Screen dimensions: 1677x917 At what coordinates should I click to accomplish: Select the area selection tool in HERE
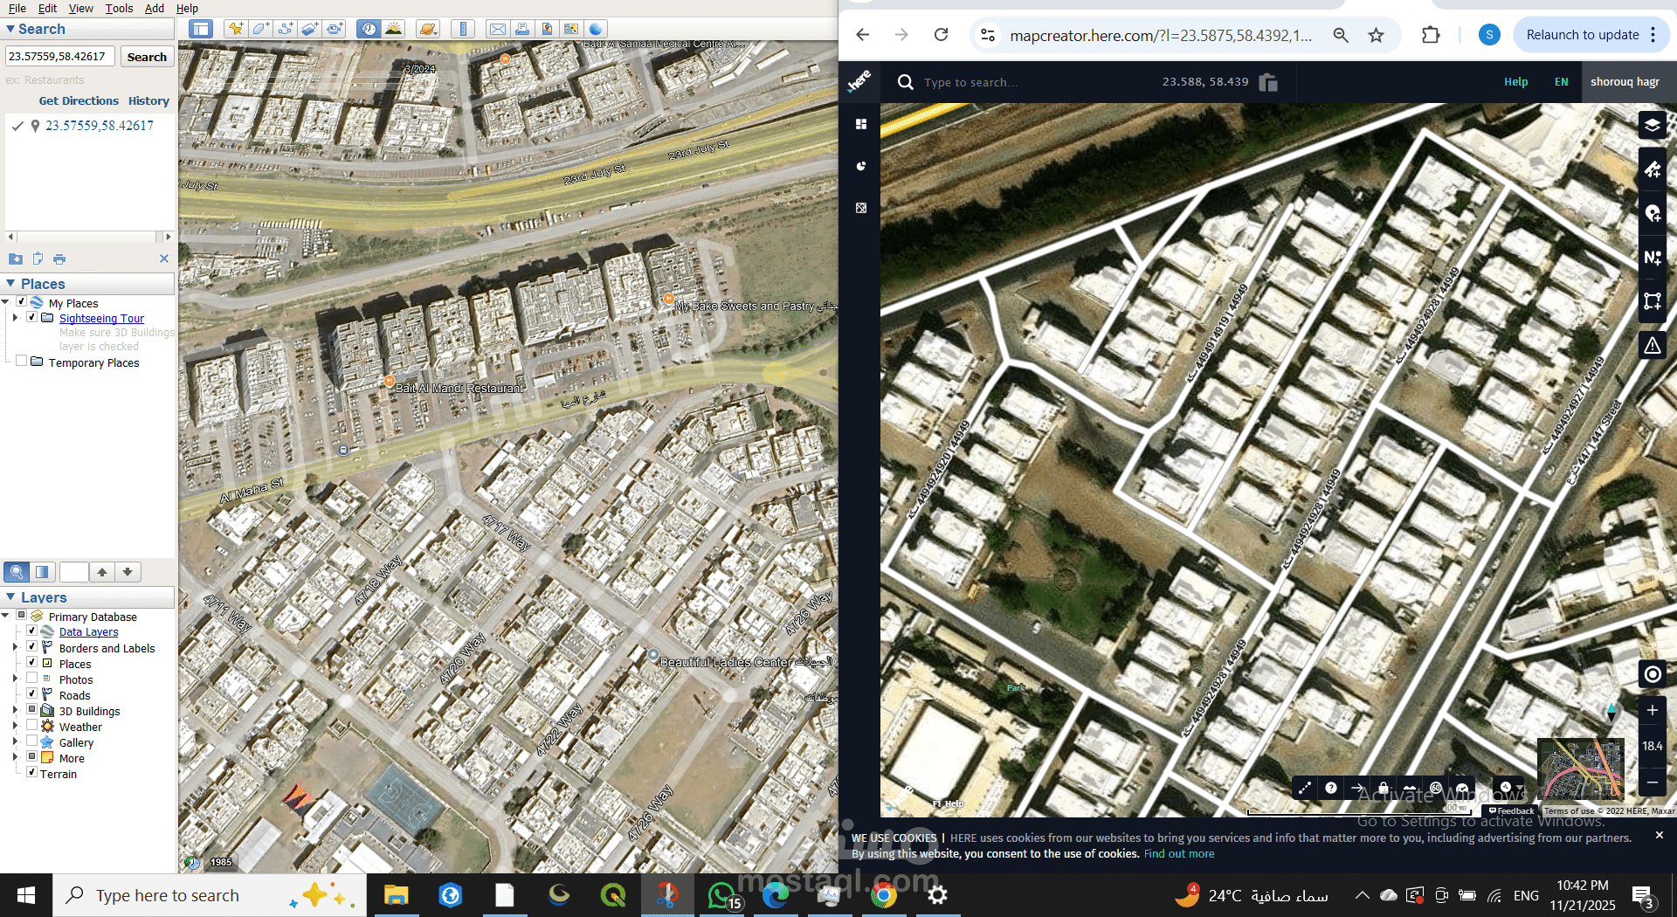(x=1652, y=300)
